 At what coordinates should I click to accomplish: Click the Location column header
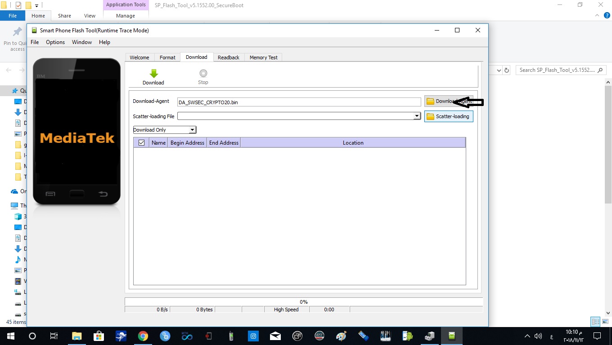(x=353, y=142)
